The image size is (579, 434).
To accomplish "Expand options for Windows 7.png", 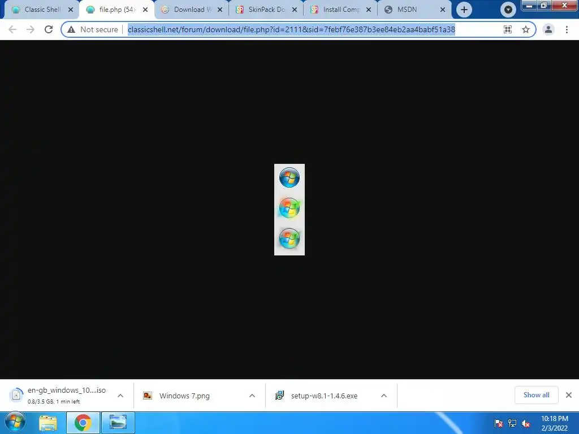I will click(252, 396).
